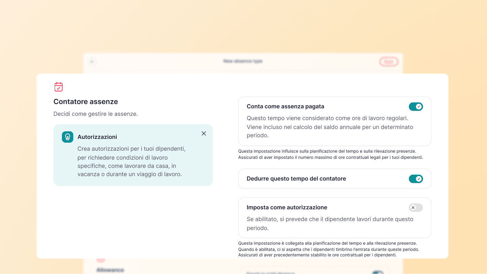Image resolution: width=487 pixels, height=274 pixels.
Task: Dismiss the Autorizzazioni tip box
Action: tap(204, 133)
